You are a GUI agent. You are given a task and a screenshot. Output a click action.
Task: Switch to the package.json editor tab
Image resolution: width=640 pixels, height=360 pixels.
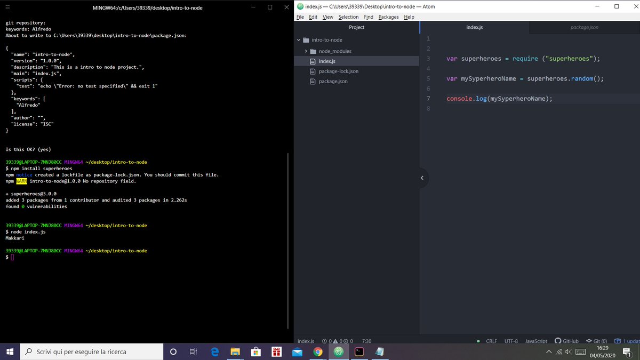point(584,27)
